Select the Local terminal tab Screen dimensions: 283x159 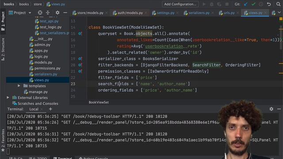click(34, 109)
